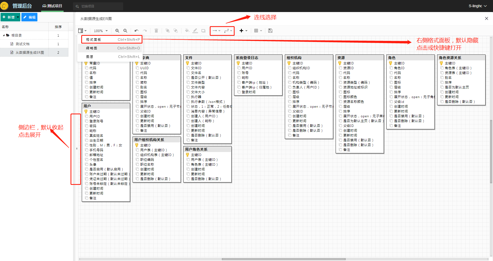The width and height of the screenshot is (493, 261).
Task: Click the 编辑 button
Action: pos(29,17)
